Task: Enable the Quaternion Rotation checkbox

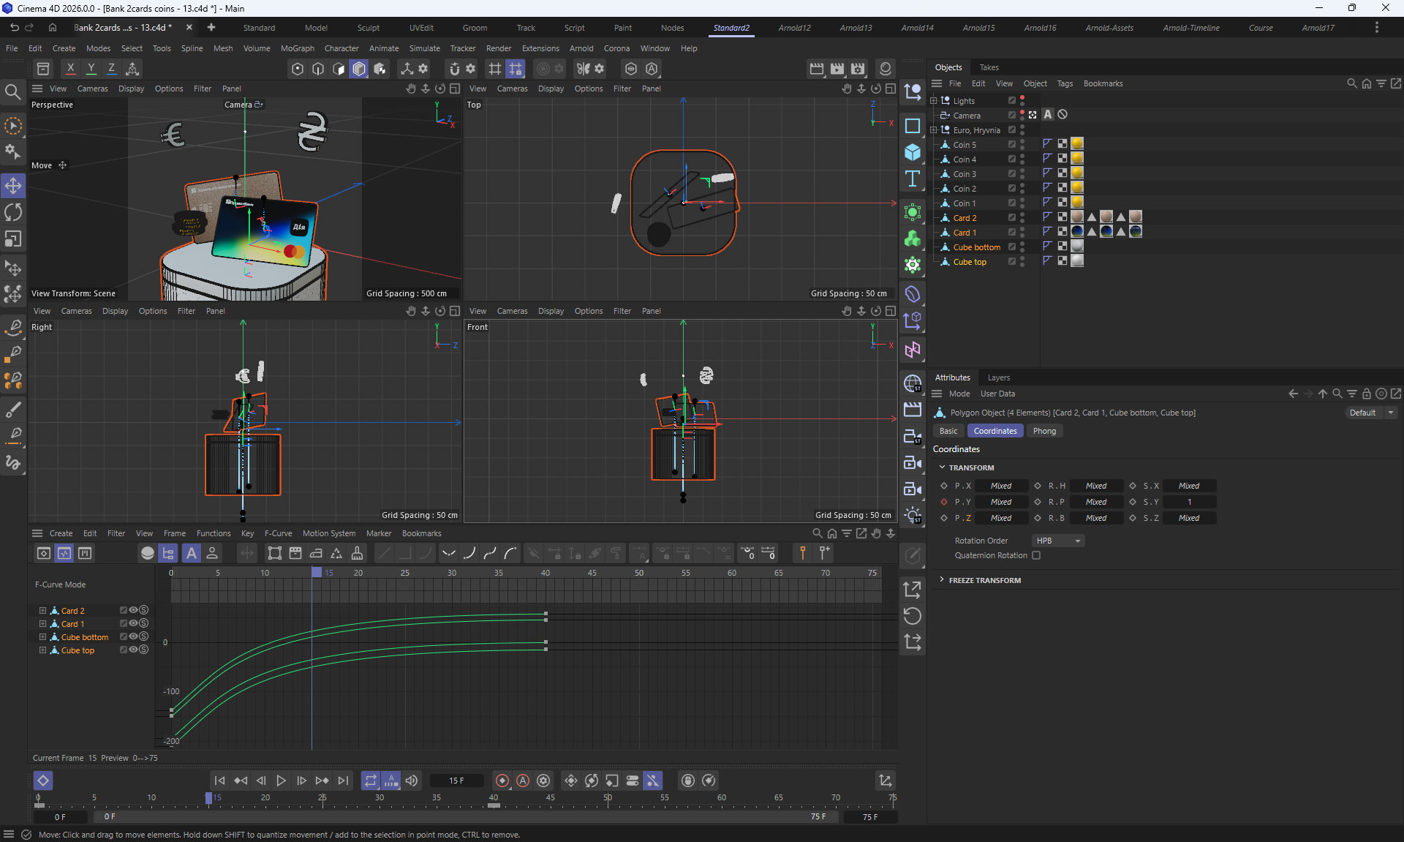Action: click(1036, 555)
